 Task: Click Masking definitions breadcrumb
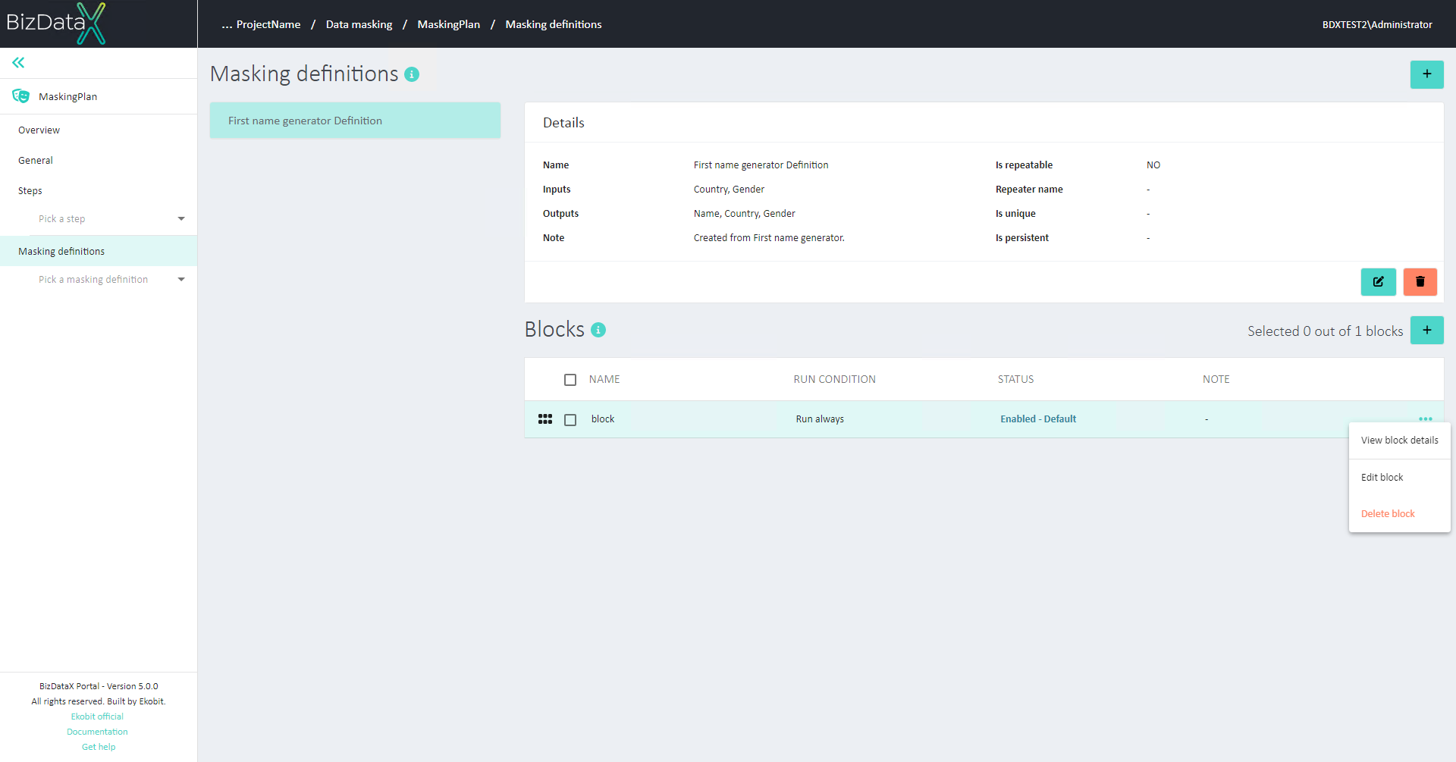point(554,24)
